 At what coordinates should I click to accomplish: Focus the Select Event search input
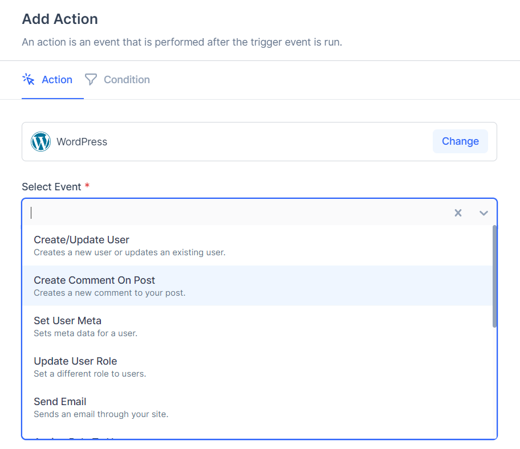(228, 213)
